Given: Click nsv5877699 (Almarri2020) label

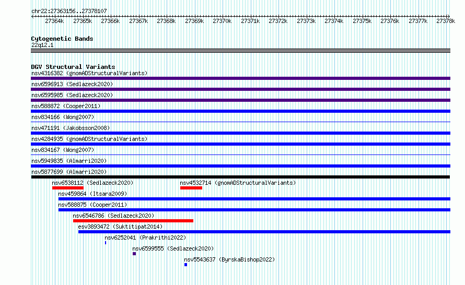Looking at the screenshot, I should coord(69,172).
